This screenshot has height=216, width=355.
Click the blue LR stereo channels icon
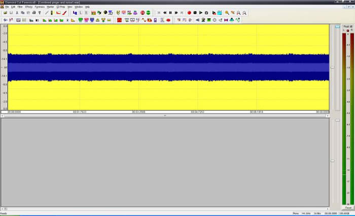coord(75,13)
